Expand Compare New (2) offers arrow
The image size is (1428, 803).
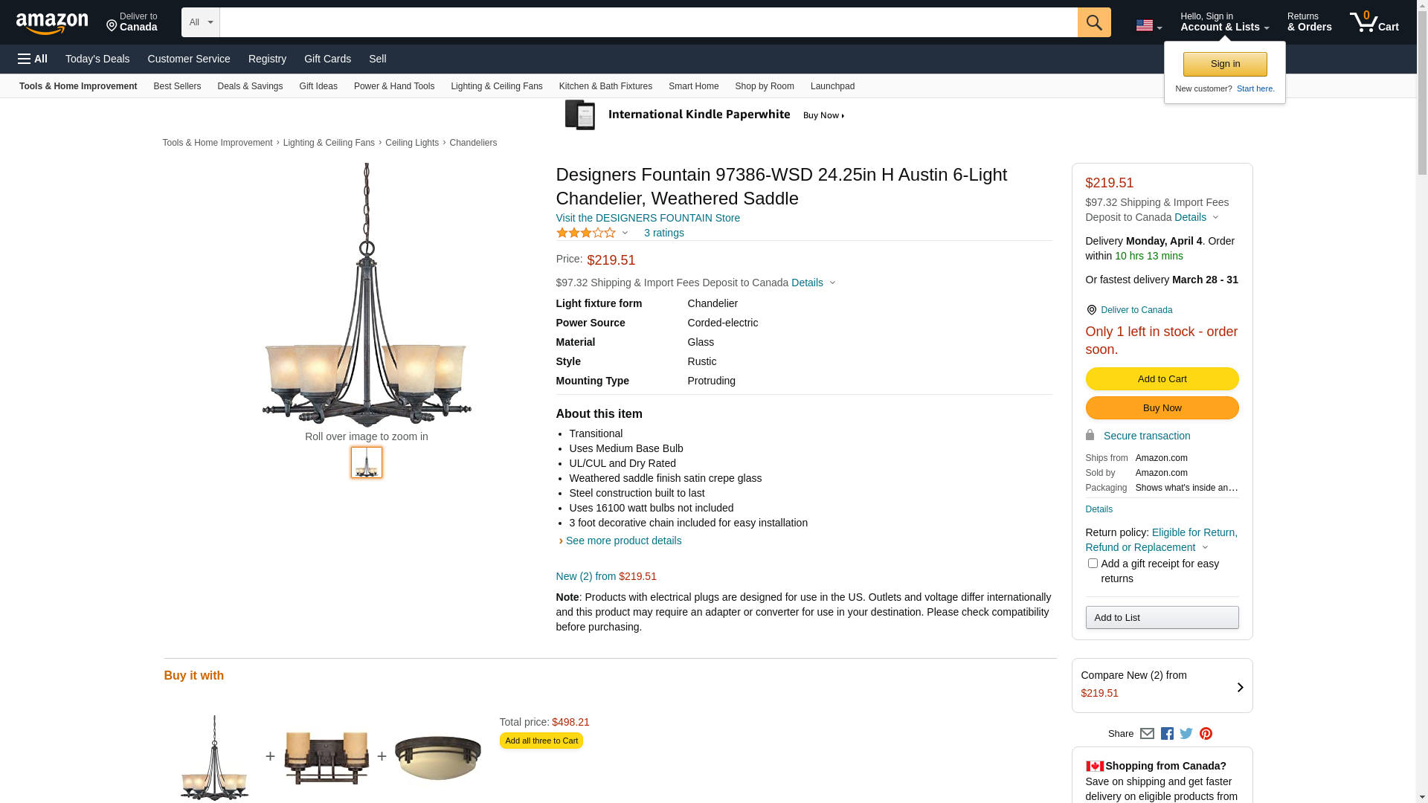[1240, 687]
